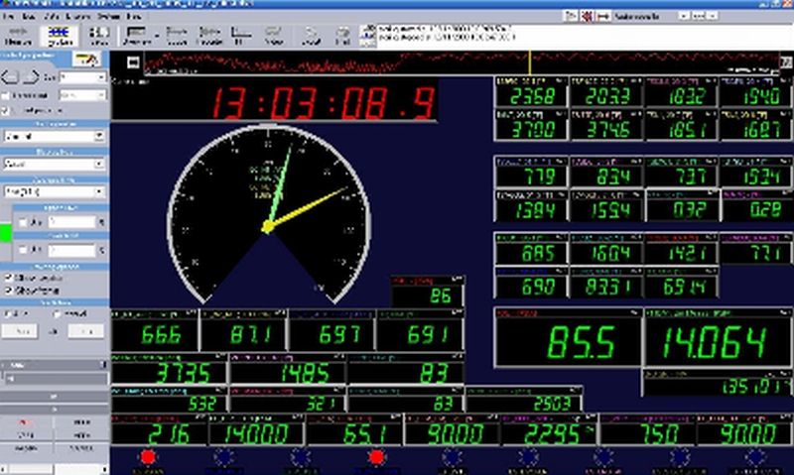This screenshot has width=794, height=475.
Task: Select the highlighted blue-striped toolbar mode button
Action: tap(60, 36)
